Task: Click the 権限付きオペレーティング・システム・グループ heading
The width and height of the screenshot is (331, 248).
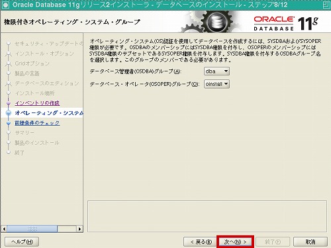Action: [x=72, y=22]
